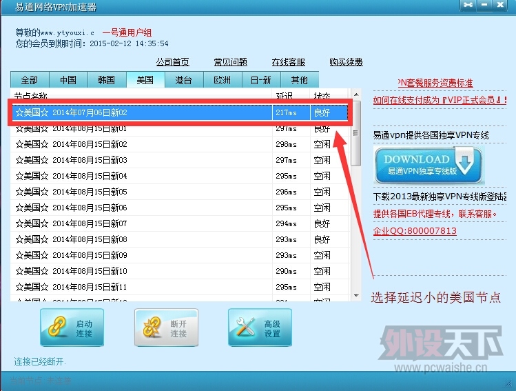Click the 断开连接 disconnect button

click(x=166, y=328)
